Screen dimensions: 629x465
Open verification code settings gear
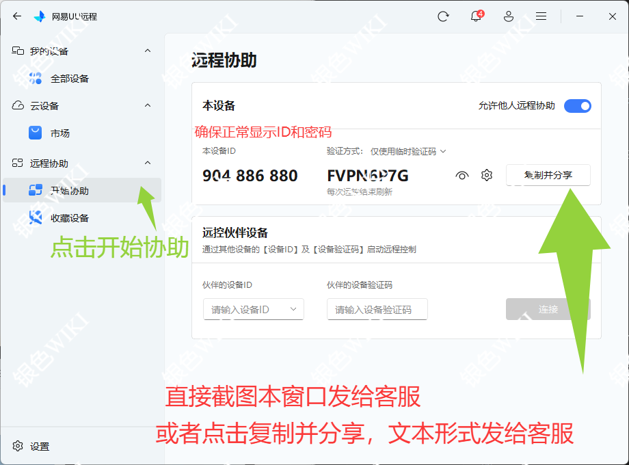[x=486, y=175]
